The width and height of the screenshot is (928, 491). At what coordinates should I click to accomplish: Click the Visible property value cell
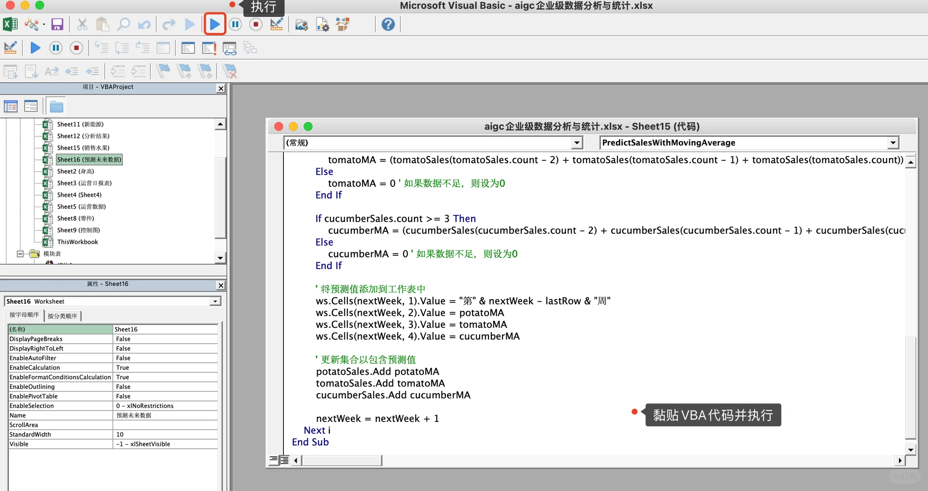click(165, 444)
